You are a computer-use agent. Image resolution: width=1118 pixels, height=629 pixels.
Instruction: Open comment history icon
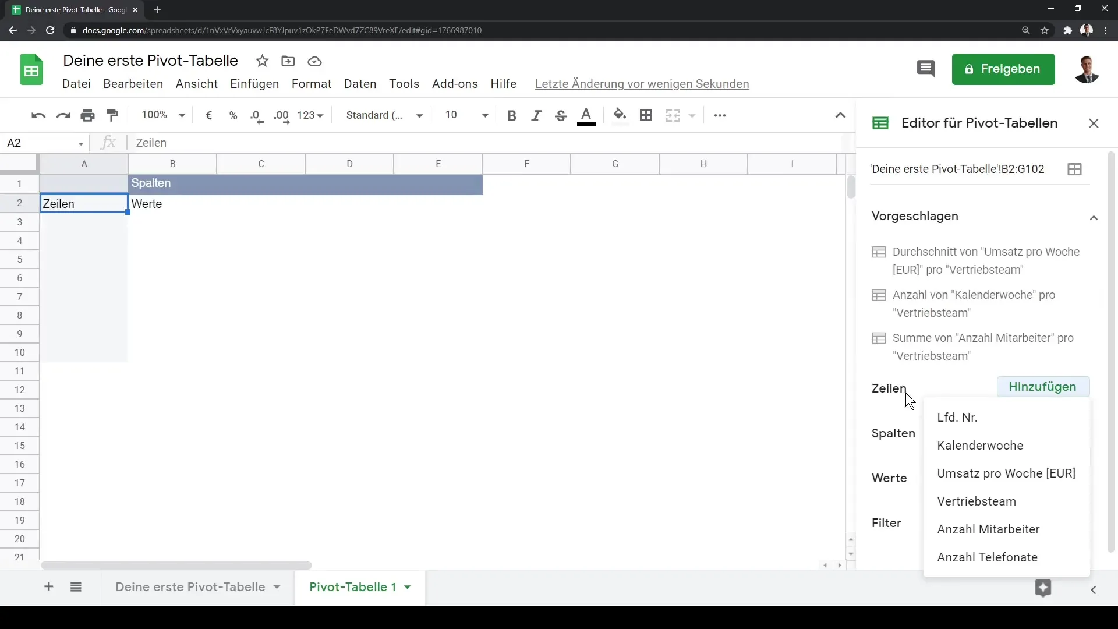click(x=926, y=69)
